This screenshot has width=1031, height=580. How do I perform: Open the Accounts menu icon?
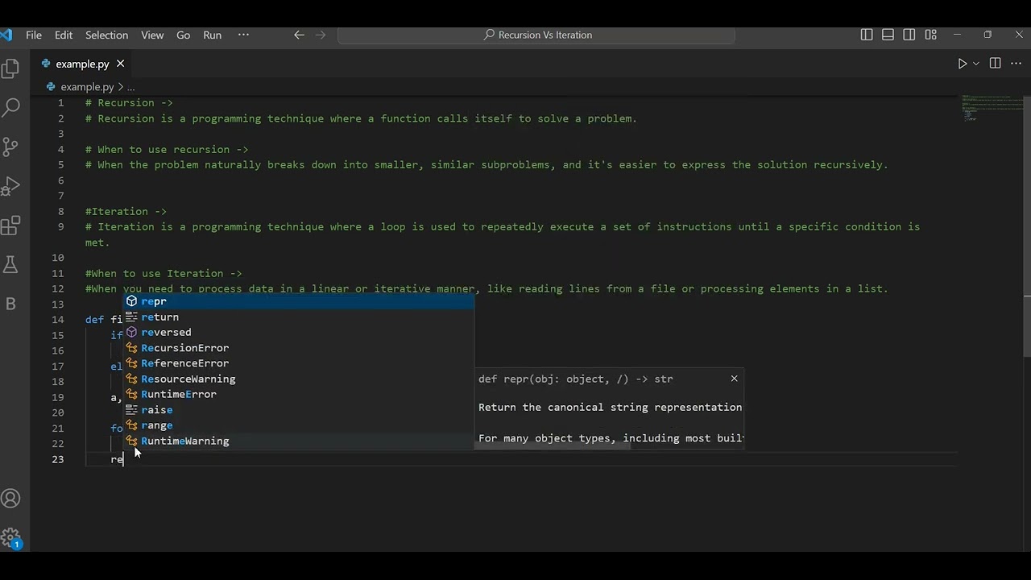pyautogui.click(x=11, y=499)
